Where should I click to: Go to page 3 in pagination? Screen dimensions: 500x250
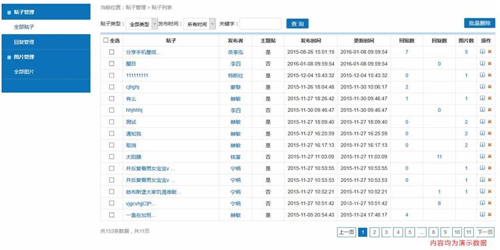[x=386, y=232]
